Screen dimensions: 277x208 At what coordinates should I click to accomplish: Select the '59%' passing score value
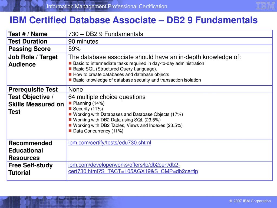click(x=74, y=49)
